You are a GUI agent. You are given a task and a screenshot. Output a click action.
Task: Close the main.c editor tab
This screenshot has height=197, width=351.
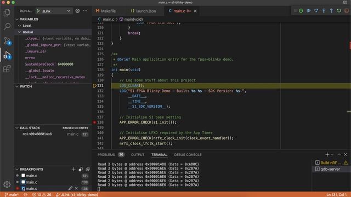[195, 11]
